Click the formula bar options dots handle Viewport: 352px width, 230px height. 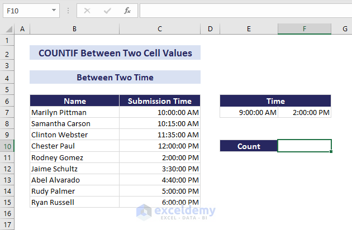pyautogui.click(x=68, y=11)
